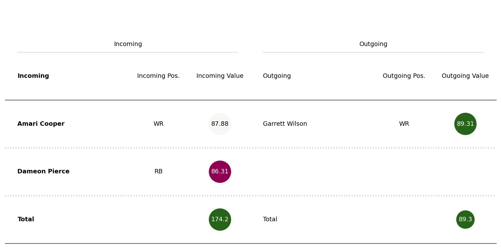501x249 pixels.
Task: Click the WR position for Amari Cooper
Action: coord(158,124)
